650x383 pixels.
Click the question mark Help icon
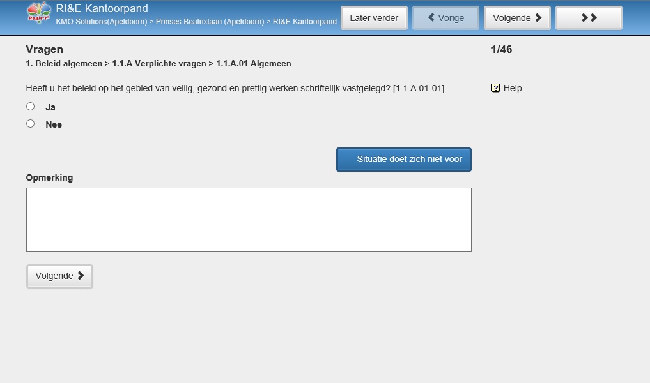pyautogui.click(x=495, y=88)
